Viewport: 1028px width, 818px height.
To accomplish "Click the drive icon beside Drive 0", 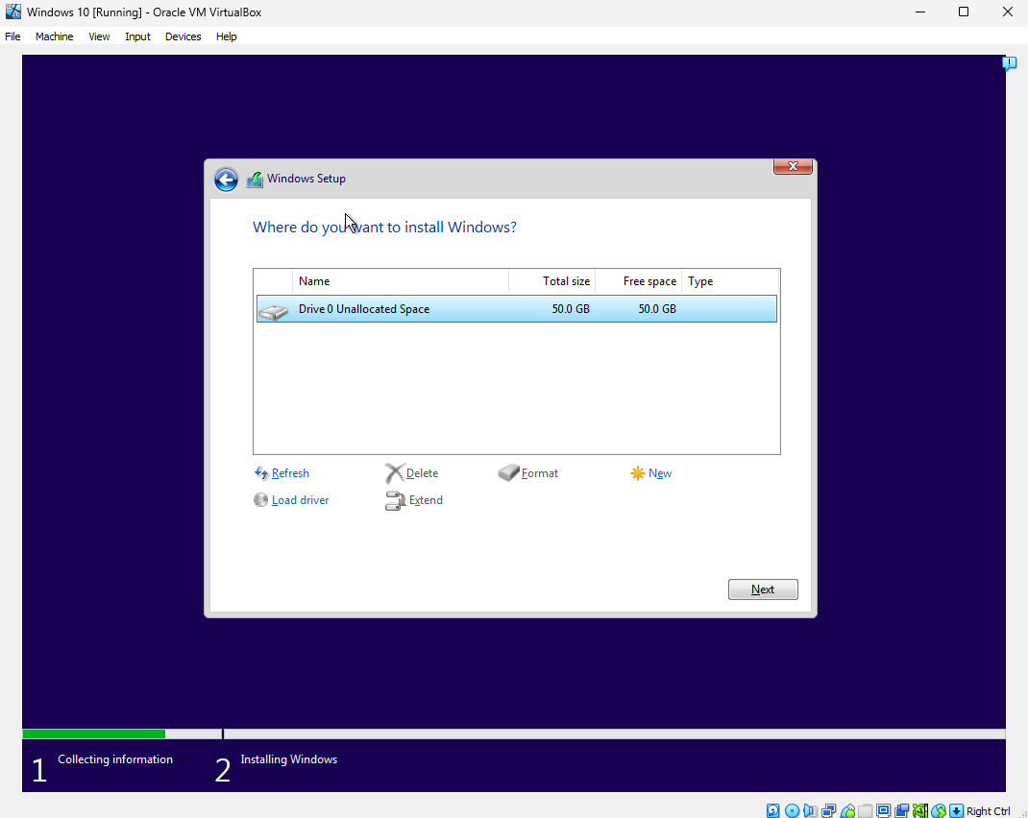I will tap(274, 310).
